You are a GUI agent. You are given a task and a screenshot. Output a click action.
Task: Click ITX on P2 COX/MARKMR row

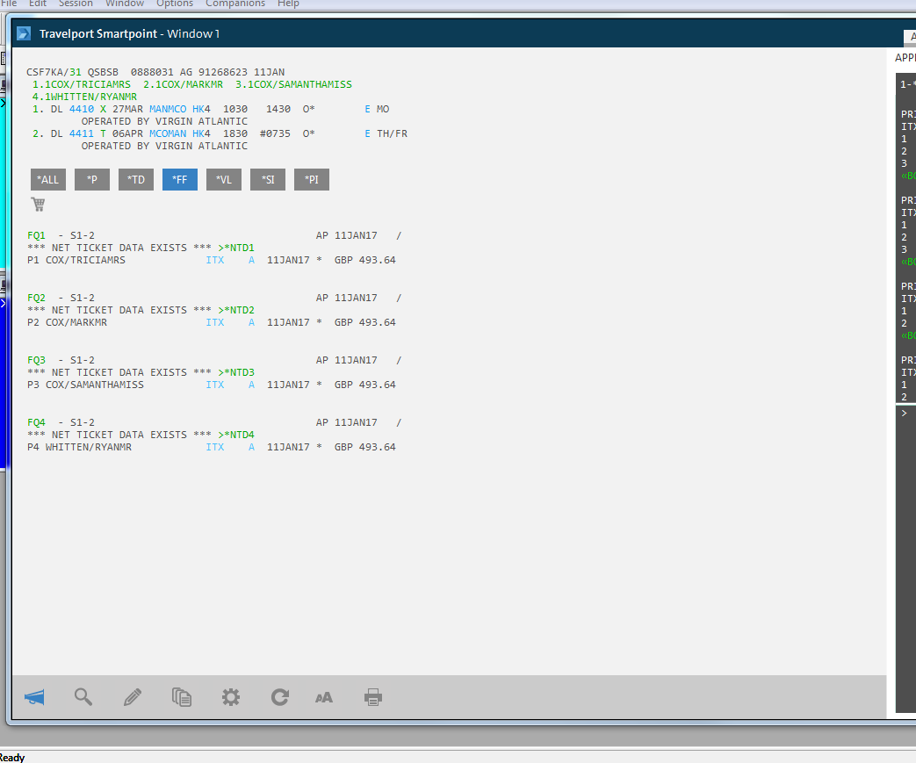pyautogui.click(x=215, y=322)
